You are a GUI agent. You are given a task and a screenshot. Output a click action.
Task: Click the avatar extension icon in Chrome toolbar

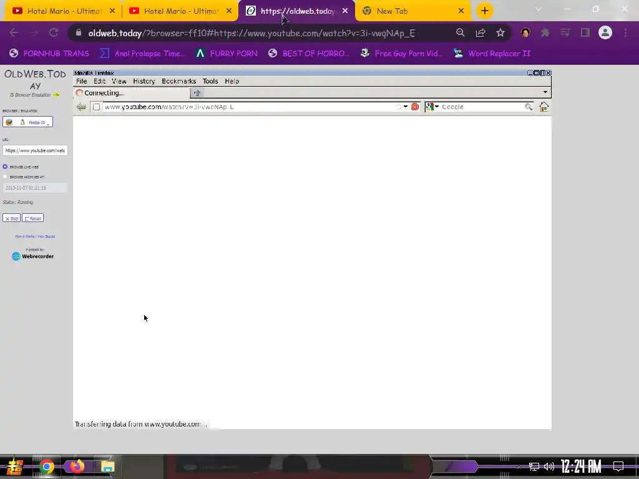pyautogui.click(x=525, y=32)
